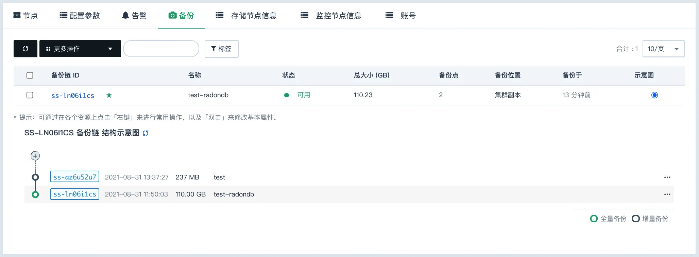Click the 备份链 ID column header
The height and width of the screenshot is (257, 699).
[65, 75]
